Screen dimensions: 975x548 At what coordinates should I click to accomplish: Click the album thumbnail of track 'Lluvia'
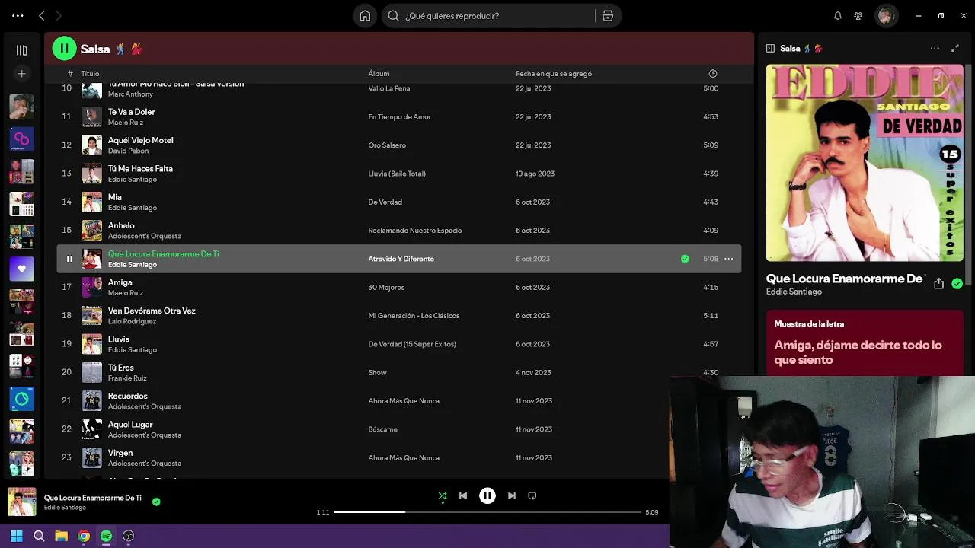pos(91,344)
